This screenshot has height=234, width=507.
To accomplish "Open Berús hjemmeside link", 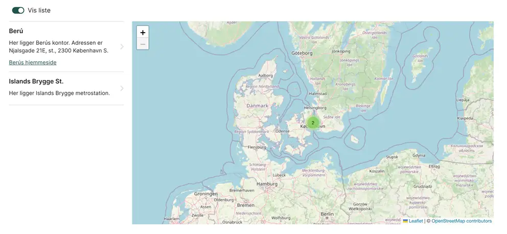I will pyautogui.click(x=33, y=63).
